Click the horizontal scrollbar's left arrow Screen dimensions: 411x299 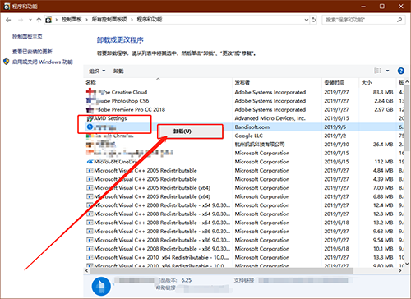click(87, 271)
